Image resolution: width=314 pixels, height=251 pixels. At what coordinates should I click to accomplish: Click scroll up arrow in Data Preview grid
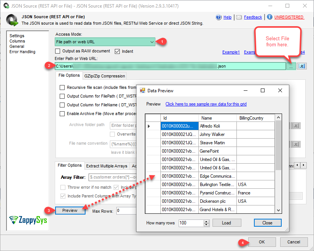278,118
